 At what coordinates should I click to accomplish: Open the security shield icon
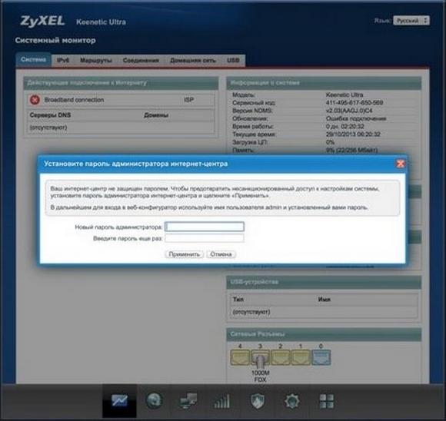[258, 401]
